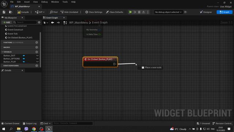Open My Blueprint settings gear
Viewport: 234px width, 132px height.
(x=39, y=22)
